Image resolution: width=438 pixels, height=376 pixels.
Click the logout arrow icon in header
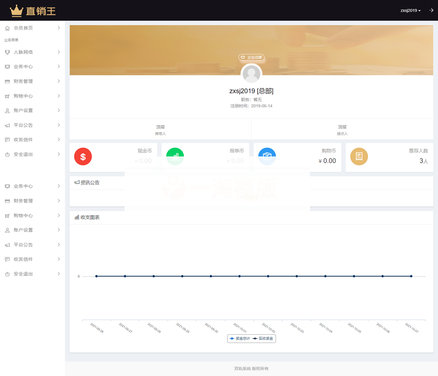(431, 10)
